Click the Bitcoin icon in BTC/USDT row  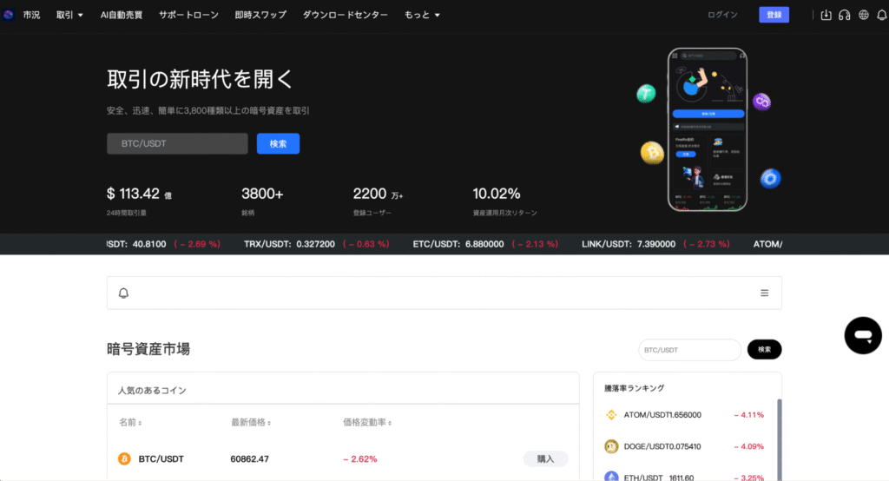coord(124,459)
